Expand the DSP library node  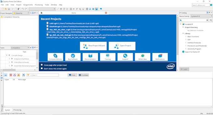[x=186, y=40]
